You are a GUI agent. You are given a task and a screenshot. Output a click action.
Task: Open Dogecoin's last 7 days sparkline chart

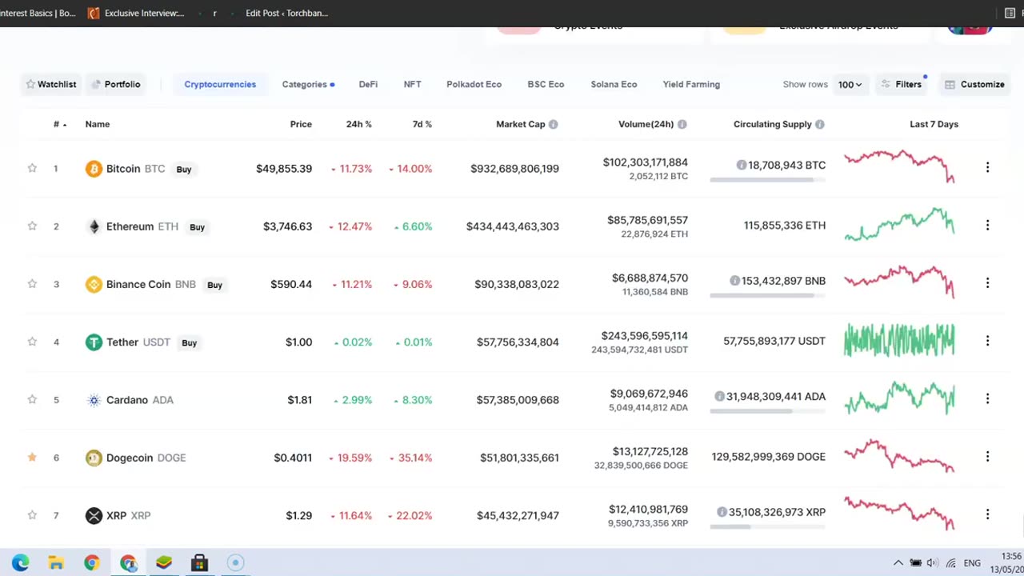(899, 456)
